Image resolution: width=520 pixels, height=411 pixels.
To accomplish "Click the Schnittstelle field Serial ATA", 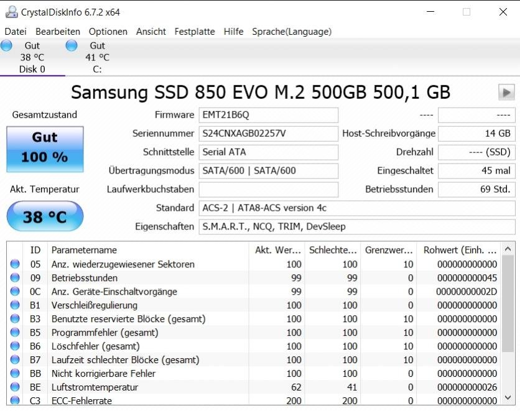I will (268, 152).
